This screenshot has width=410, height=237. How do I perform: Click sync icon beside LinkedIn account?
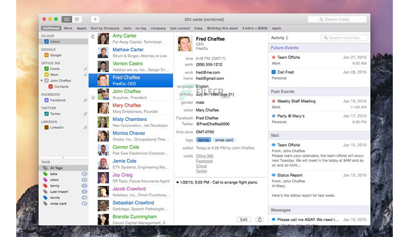tap(85, 127)
